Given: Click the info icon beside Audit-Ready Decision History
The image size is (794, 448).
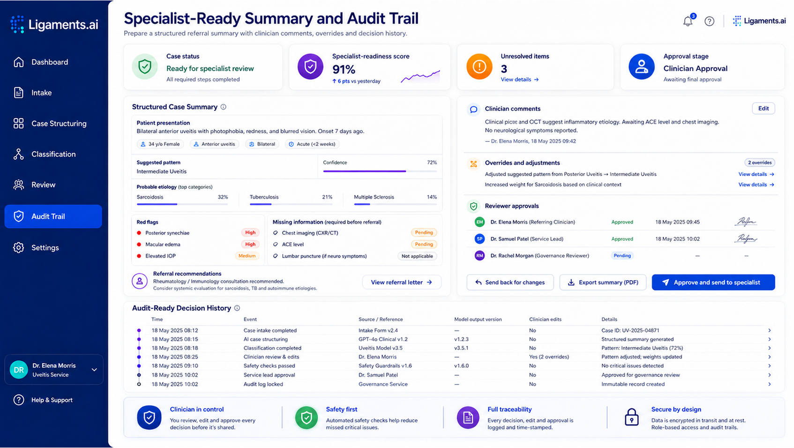Looking at the screenshot, I should 237,308.
